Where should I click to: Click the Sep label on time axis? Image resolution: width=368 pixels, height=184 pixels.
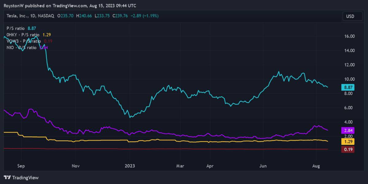click(x=21, y=166)
